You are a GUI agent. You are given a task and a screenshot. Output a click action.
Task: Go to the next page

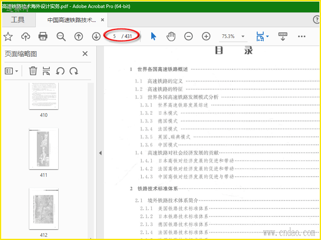pyautogui.click(x=96, y=36)
